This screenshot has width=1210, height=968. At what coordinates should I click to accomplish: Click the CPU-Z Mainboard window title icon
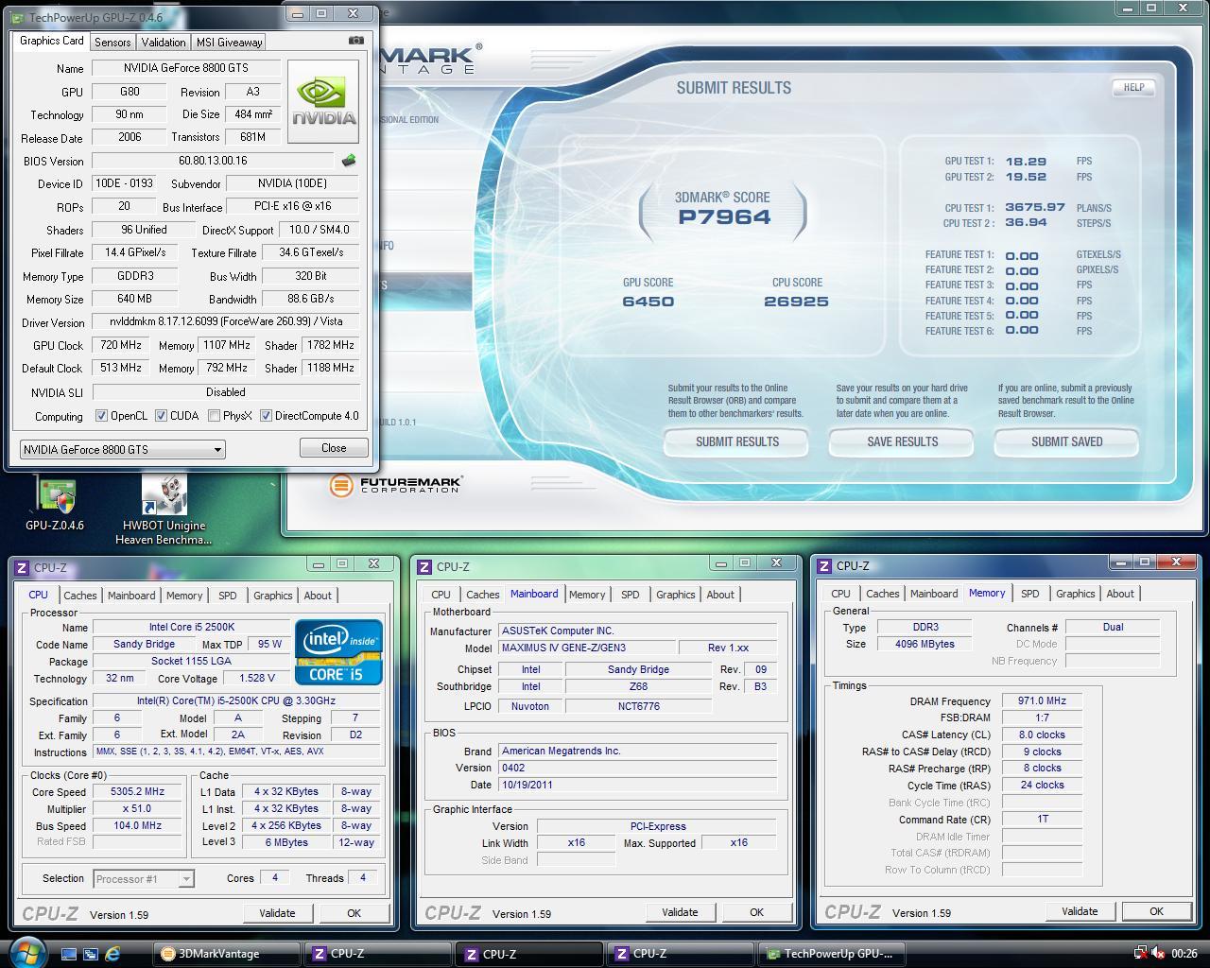coord(424,567)
